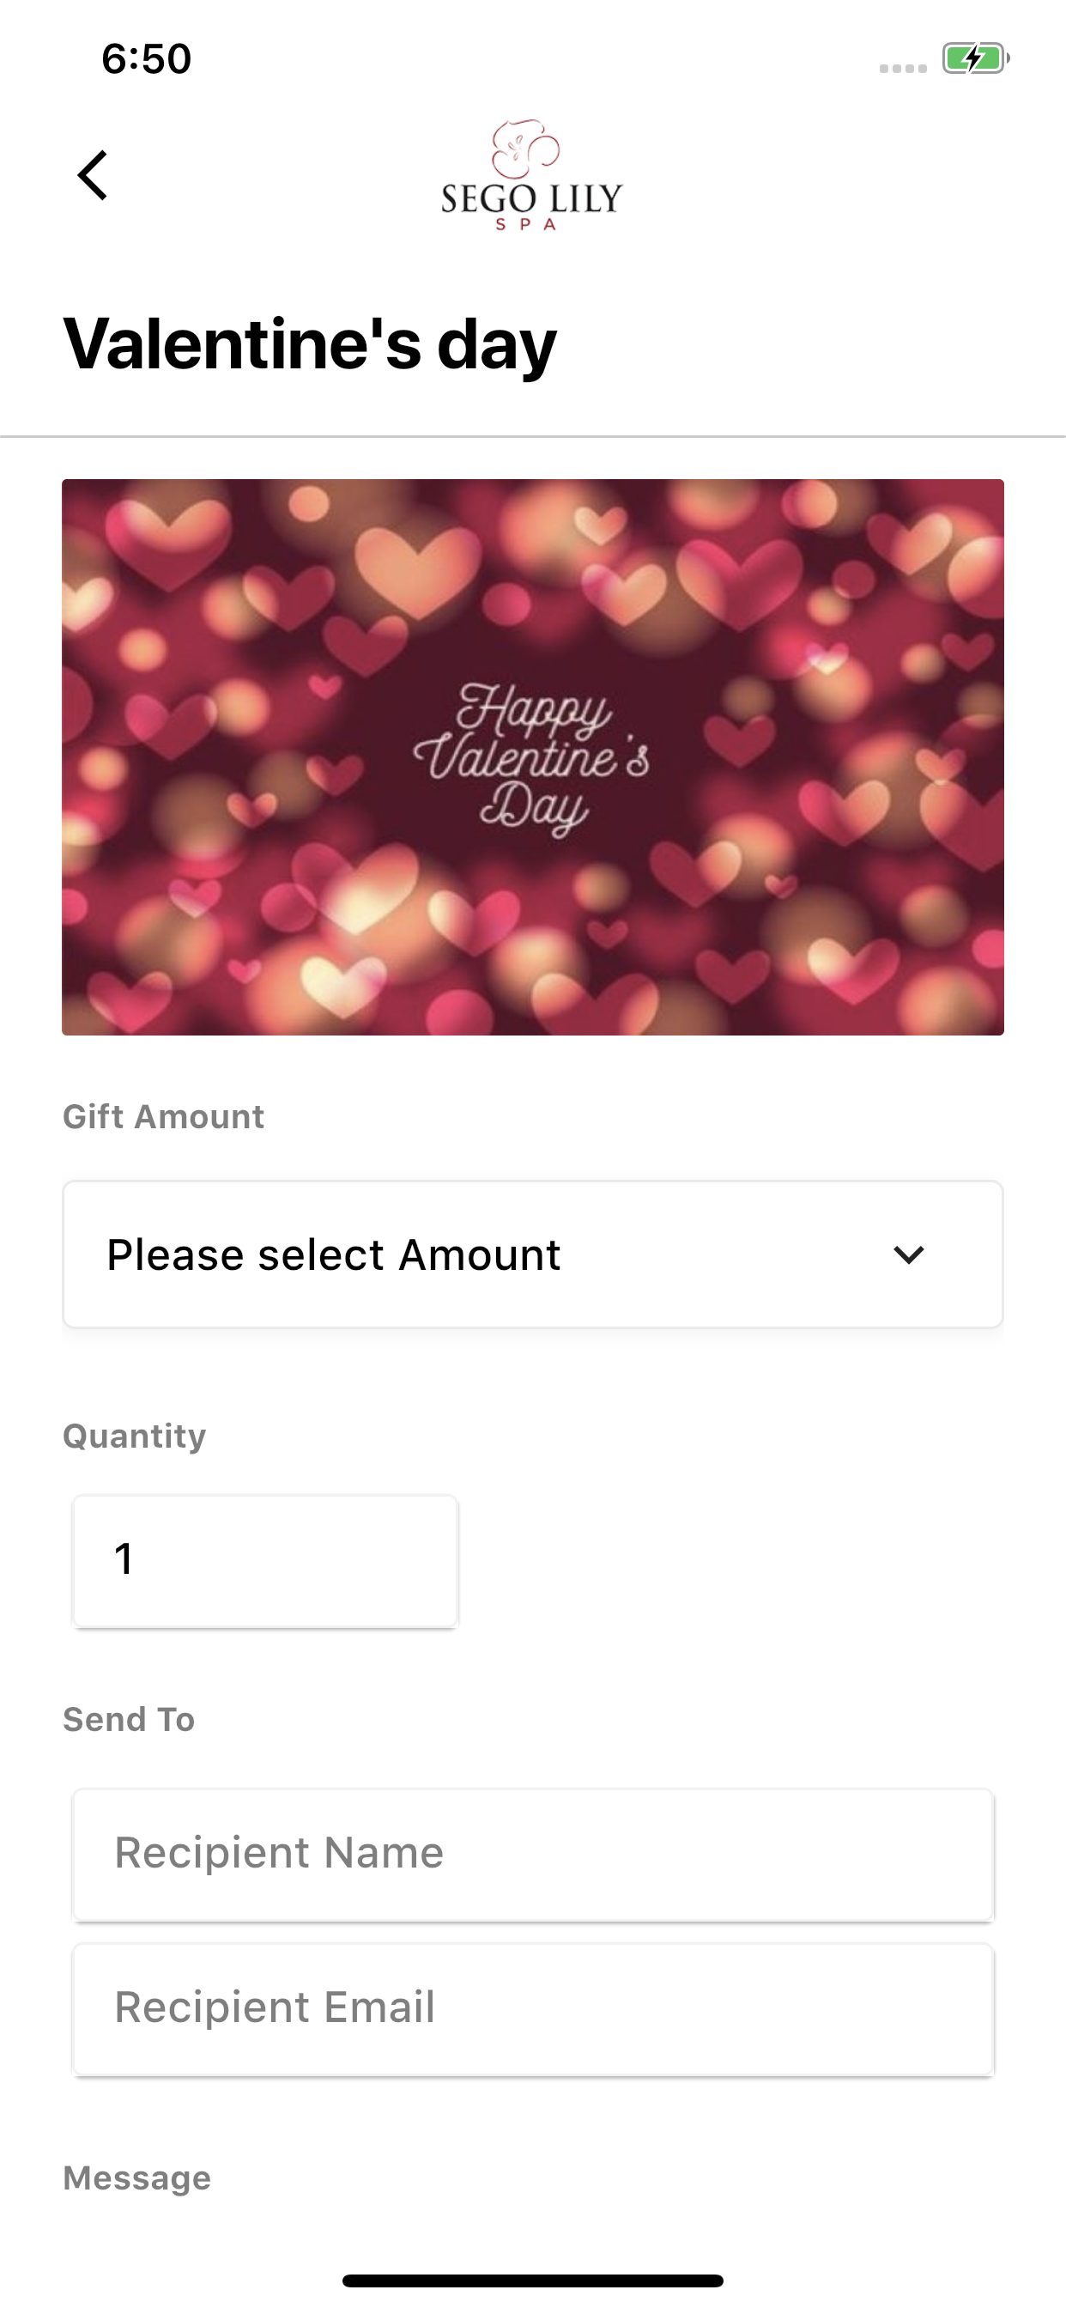Click the Recipient Name field

click(x=533, y=1854)
